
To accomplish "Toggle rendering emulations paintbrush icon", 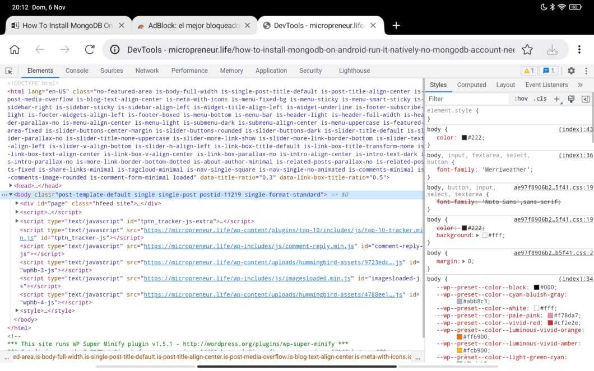I will click(x=572, y=99).
